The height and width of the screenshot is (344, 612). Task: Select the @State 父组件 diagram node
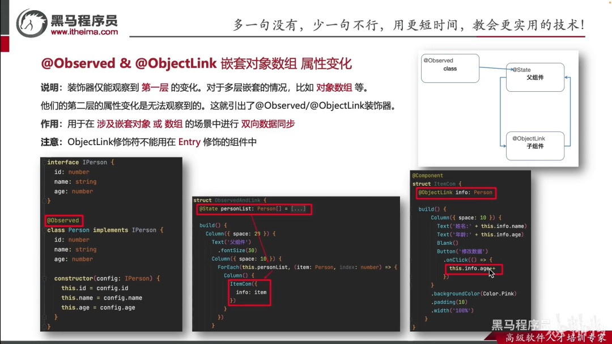click(x=535, y=77)
